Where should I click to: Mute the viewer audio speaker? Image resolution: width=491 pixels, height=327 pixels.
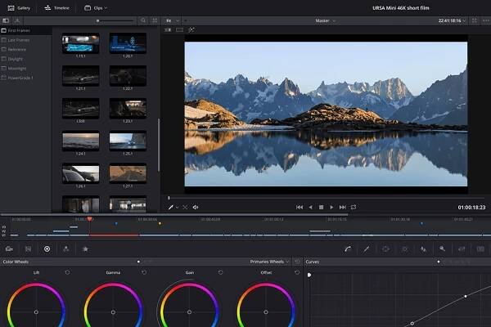(x=196, y=207)
